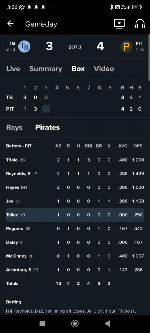Tap the Android recent apps square

coord(42,323)
